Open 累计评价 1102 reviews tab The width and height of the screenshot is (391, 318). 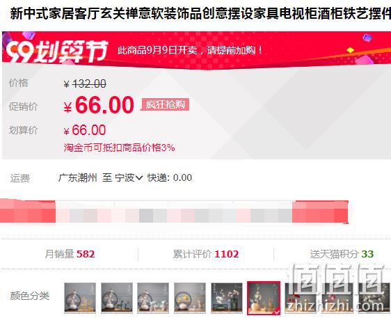click(x=206, y=254)
